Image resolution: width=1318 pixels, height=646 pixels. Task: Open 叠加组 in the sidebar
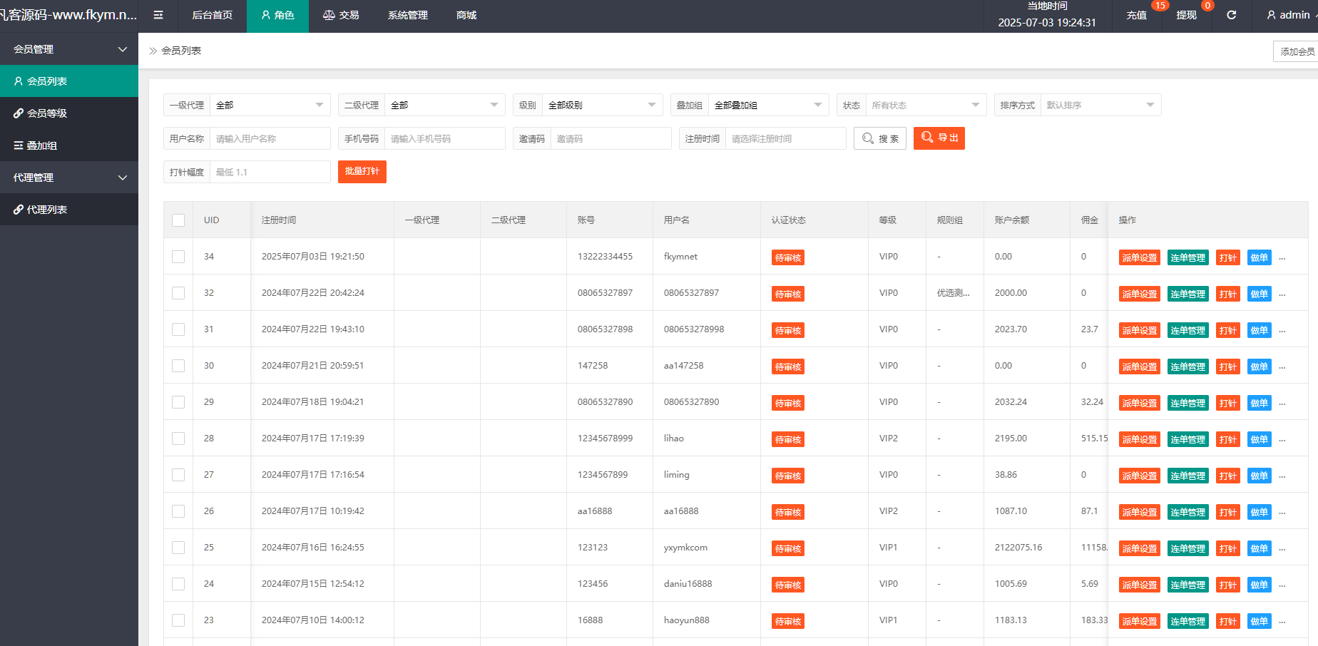(x=41, y=145)
